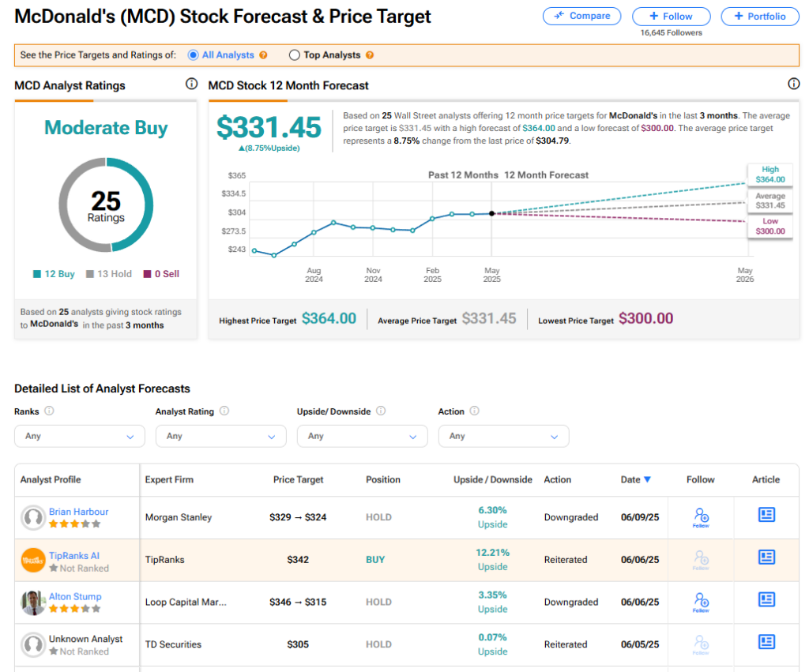
Task: Click the $331.45 average price target headline
Action: [269, 127]
